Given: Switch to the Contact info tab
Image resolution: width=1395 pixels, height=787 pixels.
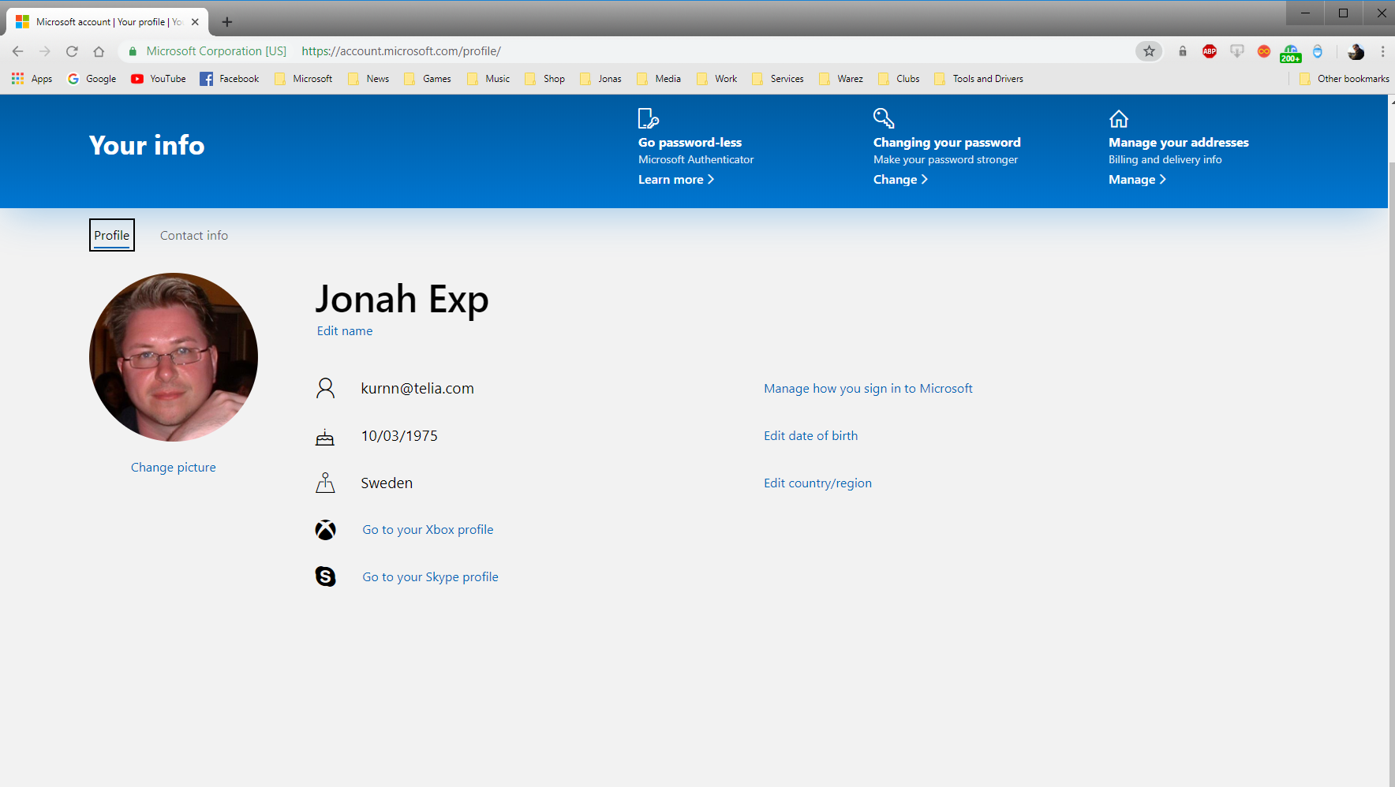Looking at the screenshot, I should 194,235.
